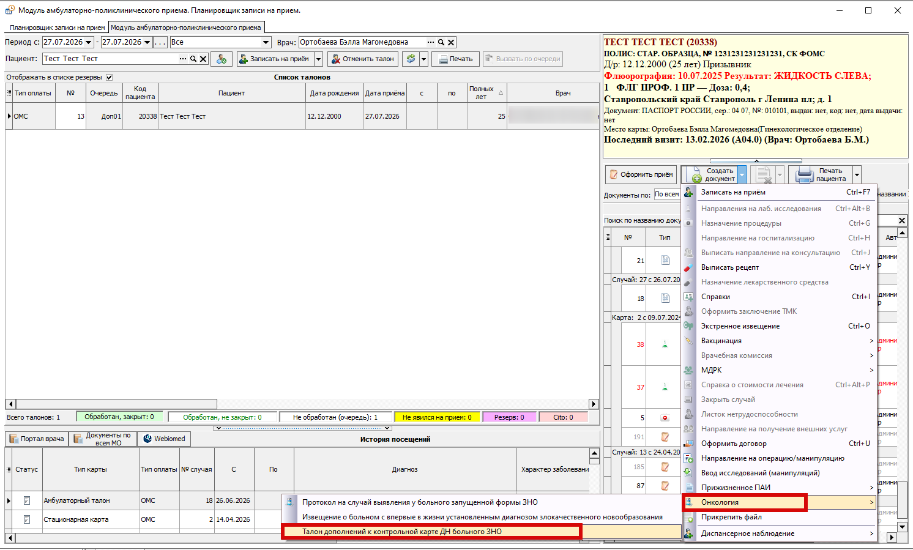The width and height of the screenshot is (913, 550).
Task: Click the refresh arrows icon in toolbar
Action: (411, 59)
